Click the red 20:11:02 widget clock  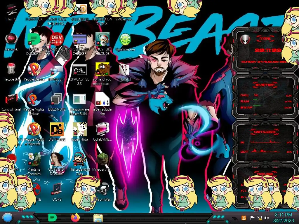(268, 50)
